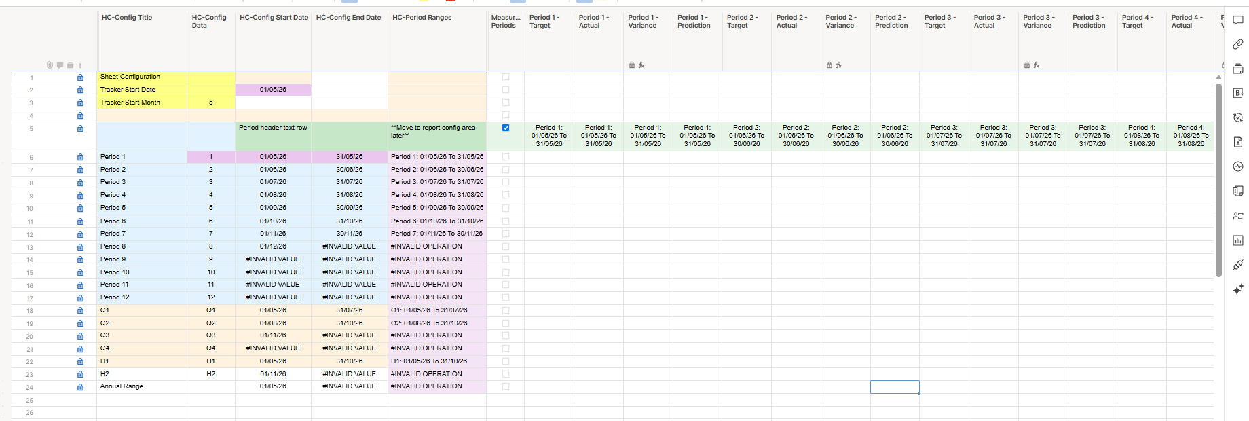
Task: Click lock and formula icon in Period 1 - Variance header
Action: [x=636, y=65]
